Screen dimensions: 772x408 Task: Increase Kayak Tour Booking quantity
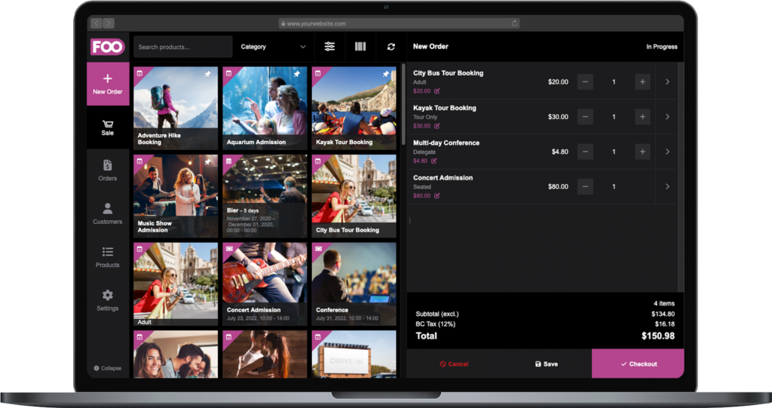[642, 117]
